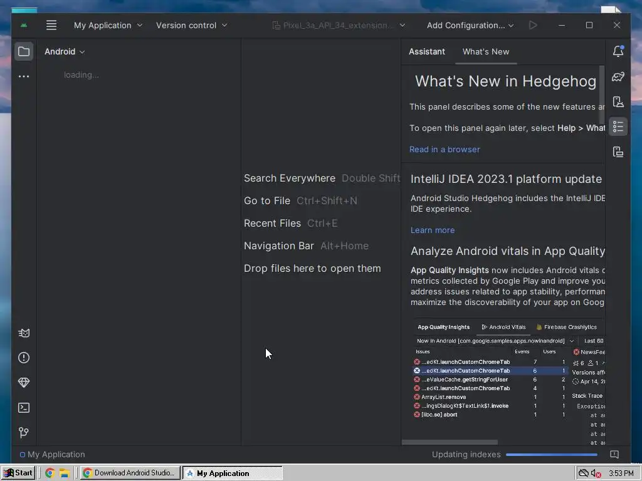This screenshot has height=481, width=642.
Task: Click My Application module status icon
Action: tap(23, 455)
